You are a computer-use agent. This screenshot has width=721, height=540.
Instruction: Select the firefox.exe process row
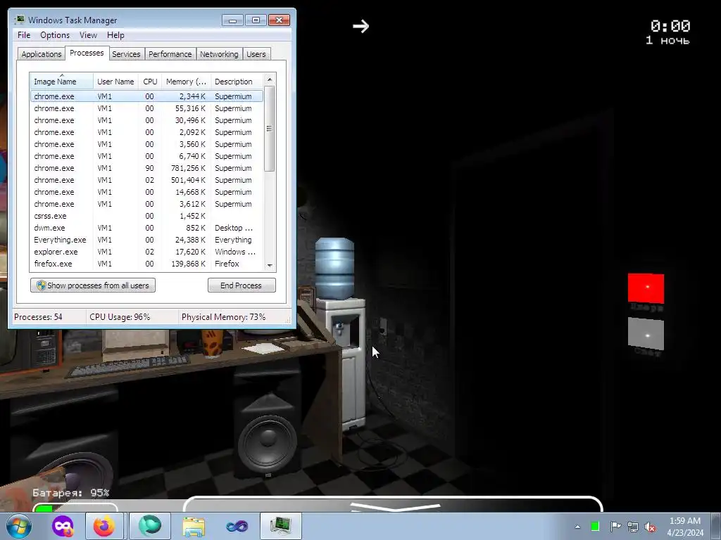[x=146, y=264]
